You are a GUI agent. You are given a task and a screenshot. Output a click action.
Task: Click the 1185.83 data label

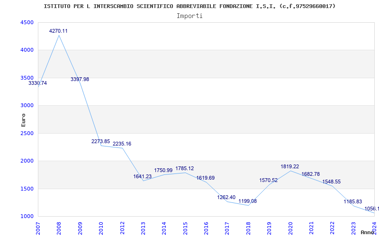353,202
